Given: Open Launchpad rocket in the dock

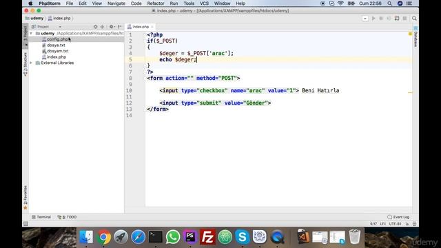Looking at the screenshot, I should coord(121,237).
